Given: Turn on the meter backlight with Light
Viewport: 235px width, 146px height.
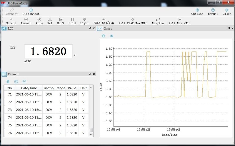Looking at the screenshot, I should 84,21.
